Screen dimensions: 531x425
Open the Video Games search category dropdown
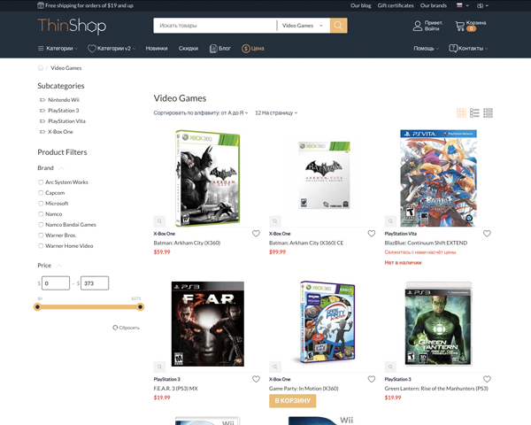(303, 26)
